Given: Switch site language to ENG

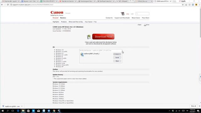Looking at the screenshot, I should pyautogui.click(x=128, y=14).
